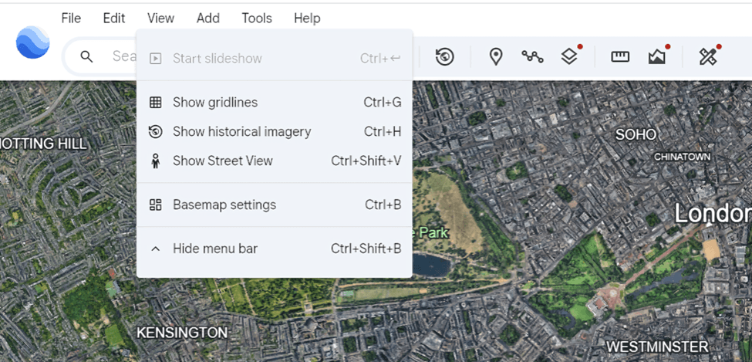
Task: Open the Help menu
Action: pyautogui.click(x=307, y=18)
